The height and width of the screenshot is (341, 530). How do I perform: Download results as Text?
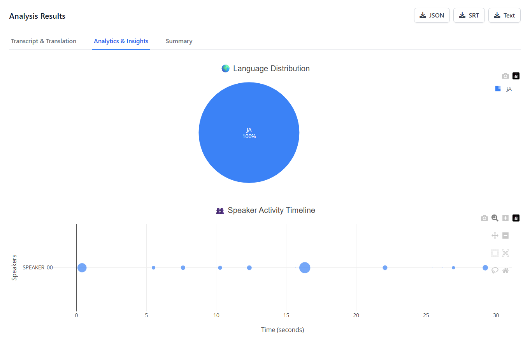coord(504,16)
